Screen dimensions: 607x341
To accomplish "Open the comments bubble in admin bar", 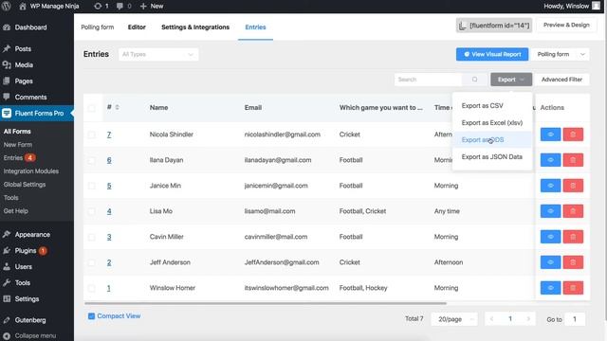I will [123, 7].
